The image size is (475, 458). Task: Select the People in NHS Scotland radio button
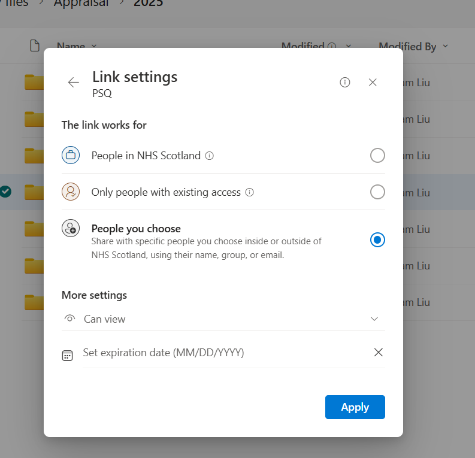[377, 156]
